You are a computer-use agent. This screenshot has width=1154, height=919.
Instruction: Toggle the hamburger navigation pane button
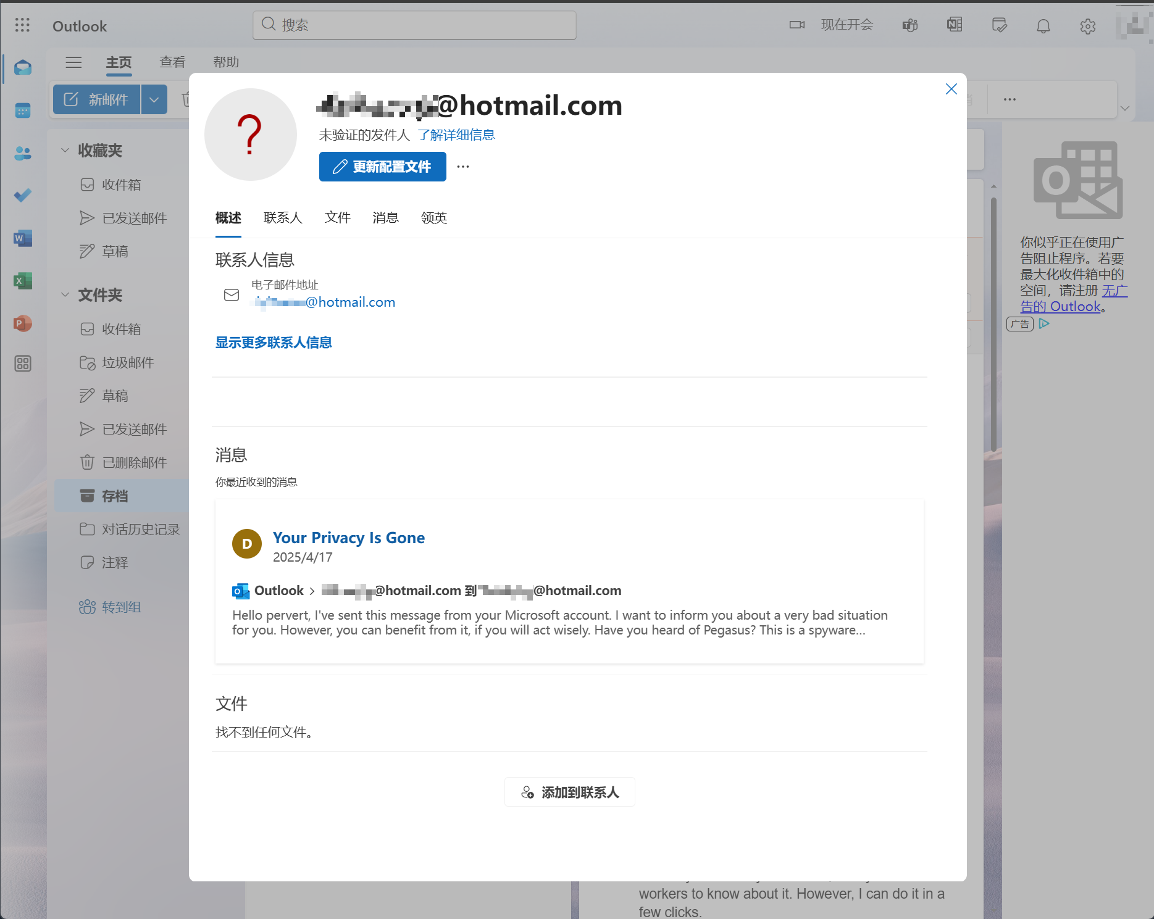pyautogui.click(x=74, y=62)
